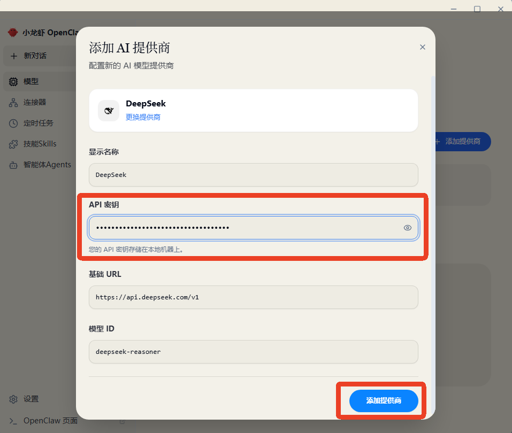The image size is (512, 433).
Task: Click the puzzle icon for 技能Skills
Action: [13, 144]
